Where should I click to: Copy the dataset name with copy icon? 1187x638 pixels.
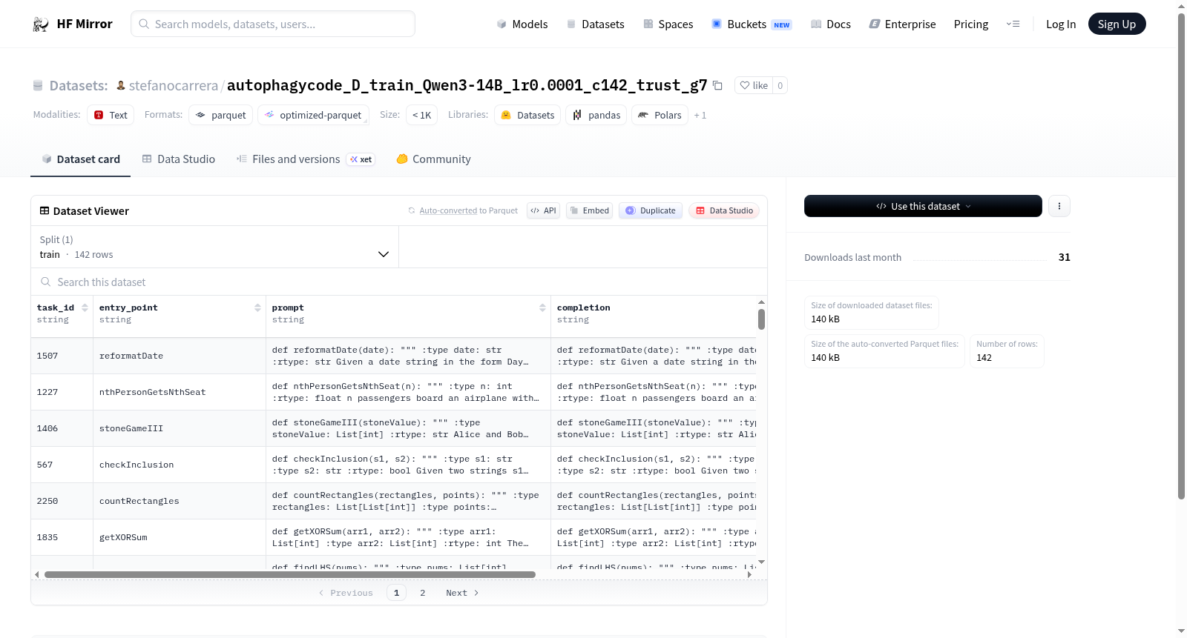point(717,85)
